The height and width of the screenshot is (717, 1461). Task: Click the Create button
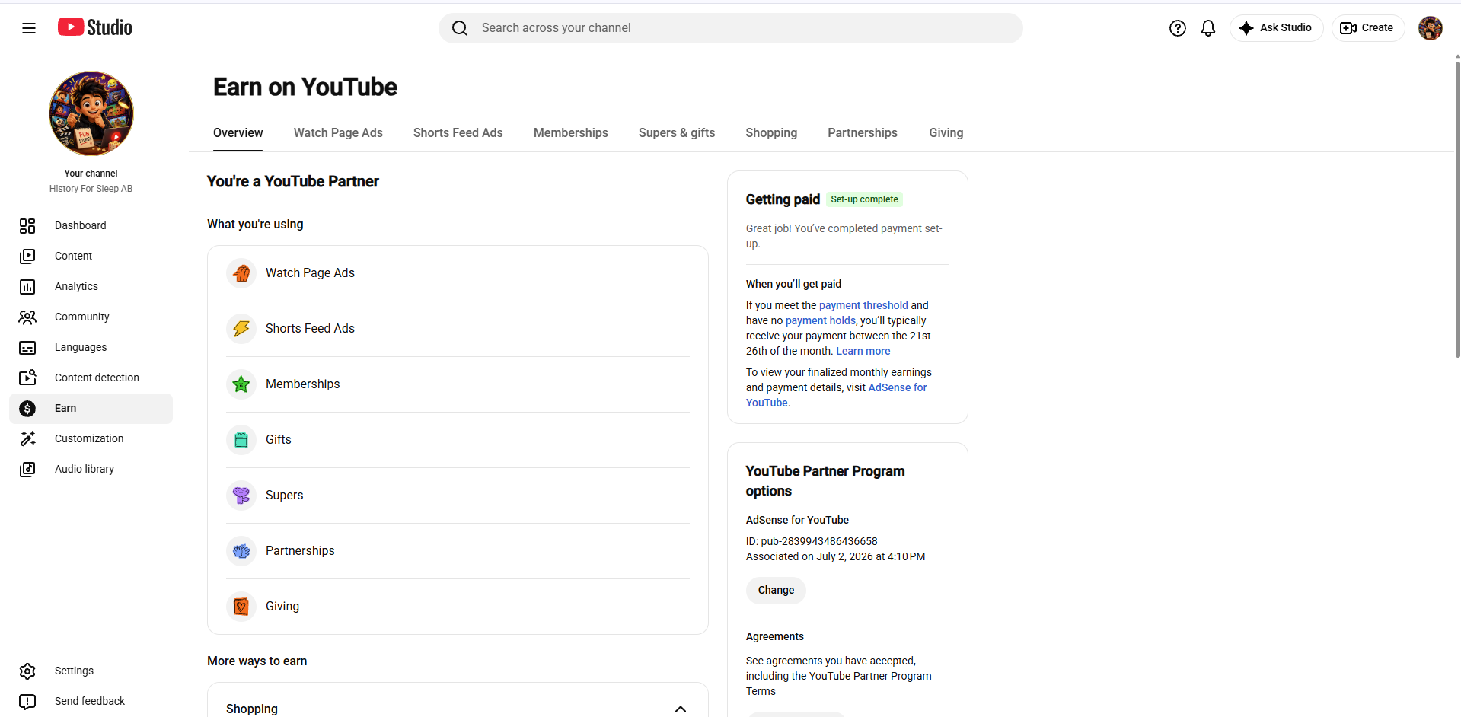point(1367,28)
